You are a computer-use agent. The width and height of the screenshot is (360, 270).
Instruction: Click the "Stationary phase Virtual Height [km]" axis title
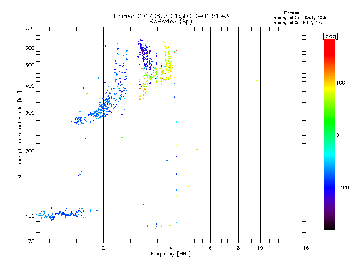[19, 135]
